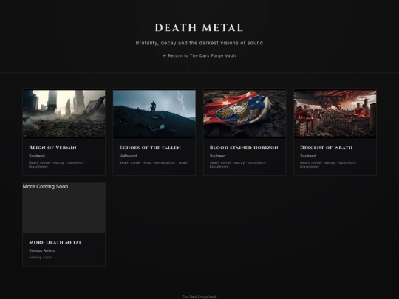Select the Blood Stained Horizon title
The width and height of the screenshot is (399, 299).
[244, 148]
